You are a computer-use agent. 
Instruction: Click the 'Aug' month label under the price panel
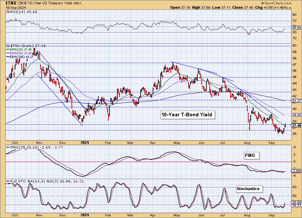(247, 143)
